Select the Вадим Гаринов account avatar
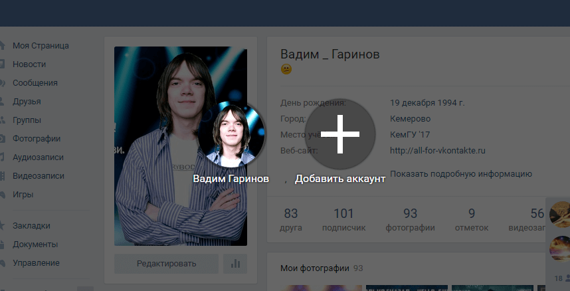This screenshot has height=291, width=570. click(x=231, y=134)
